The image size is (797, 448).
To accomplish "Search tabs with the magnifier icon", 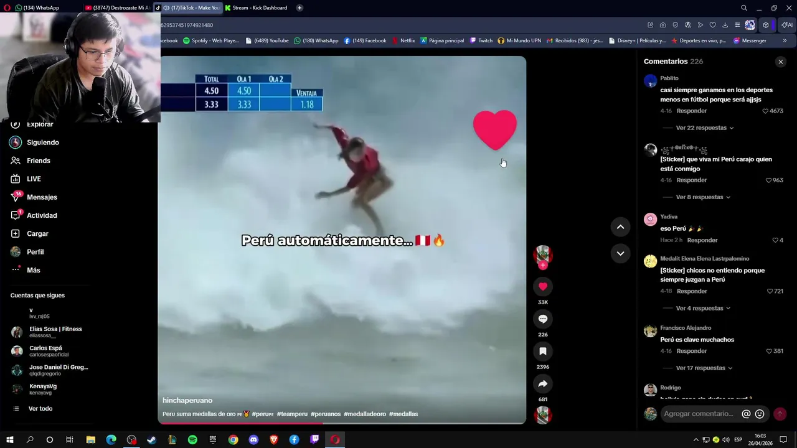I will 744,7.
